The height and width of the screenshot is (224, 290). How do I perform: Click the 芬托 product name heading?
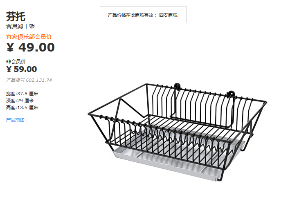pyautogui.click(x=16, y=16)
